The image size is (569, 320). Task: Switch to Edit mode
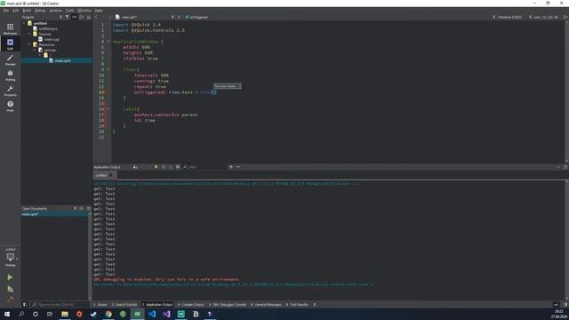[10, 44]
